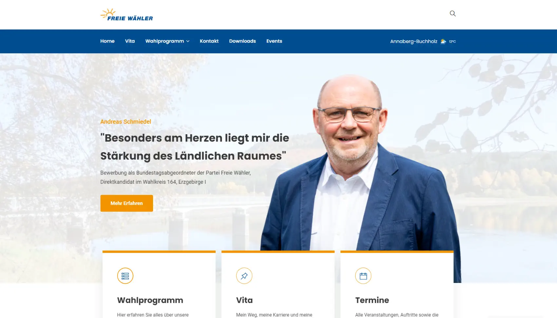Open the search magnifier icon

452,13
